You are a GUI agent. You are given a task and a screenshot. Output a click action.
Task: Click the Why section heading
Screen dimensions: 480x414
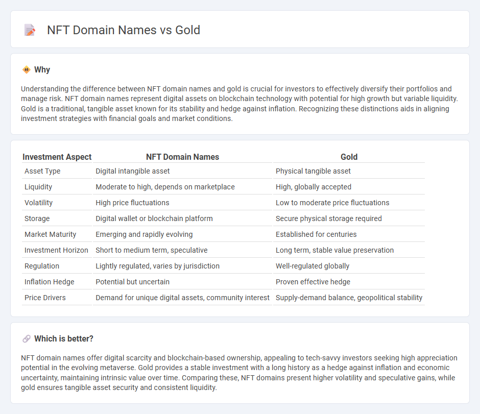click(x=42, y=70)
